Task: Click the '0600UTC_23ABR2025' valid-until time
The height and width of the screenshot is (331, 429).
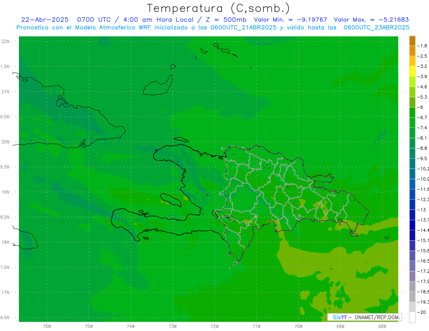Action: coord(376,27)
